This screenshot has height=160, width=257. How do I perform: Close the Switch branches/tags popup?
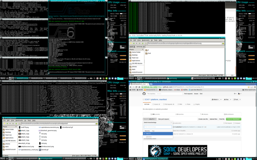pyautogui.click(x=171, y=122)
